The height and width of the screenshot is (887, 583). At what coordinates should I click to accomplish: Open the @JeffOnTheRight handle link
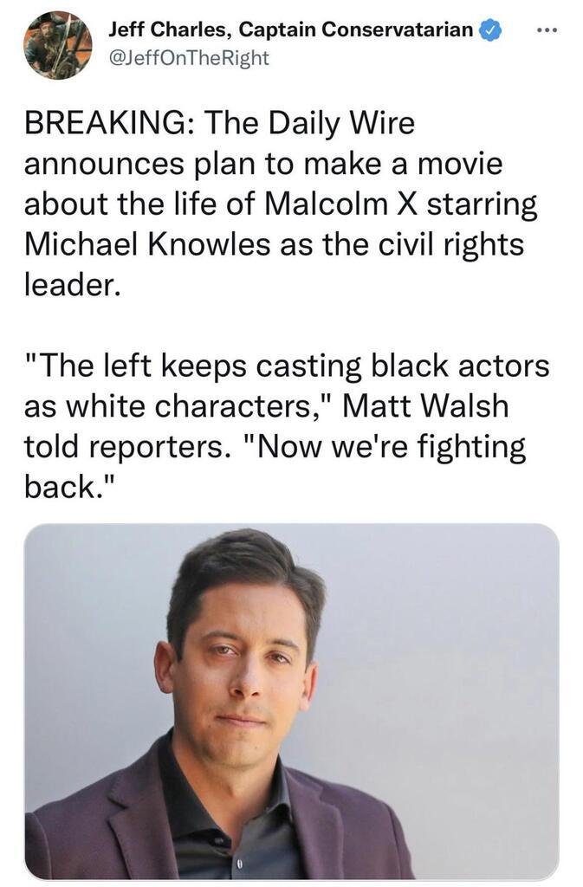(188, 58)
